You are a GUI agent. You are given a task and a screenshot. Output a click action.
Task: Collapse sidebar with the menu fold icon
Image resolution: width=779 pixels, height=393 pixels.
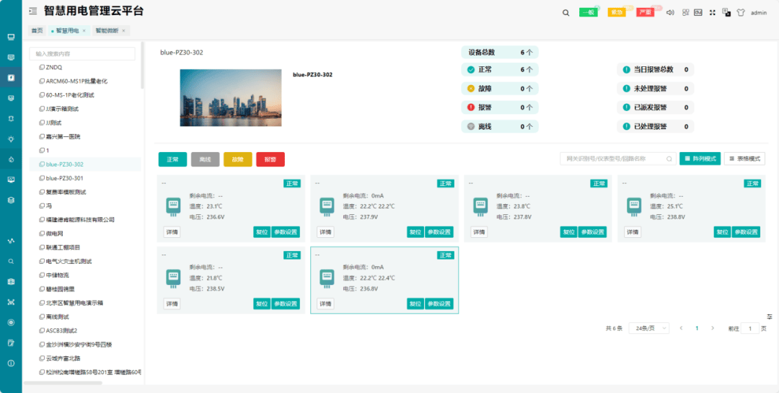pos(32,12)
